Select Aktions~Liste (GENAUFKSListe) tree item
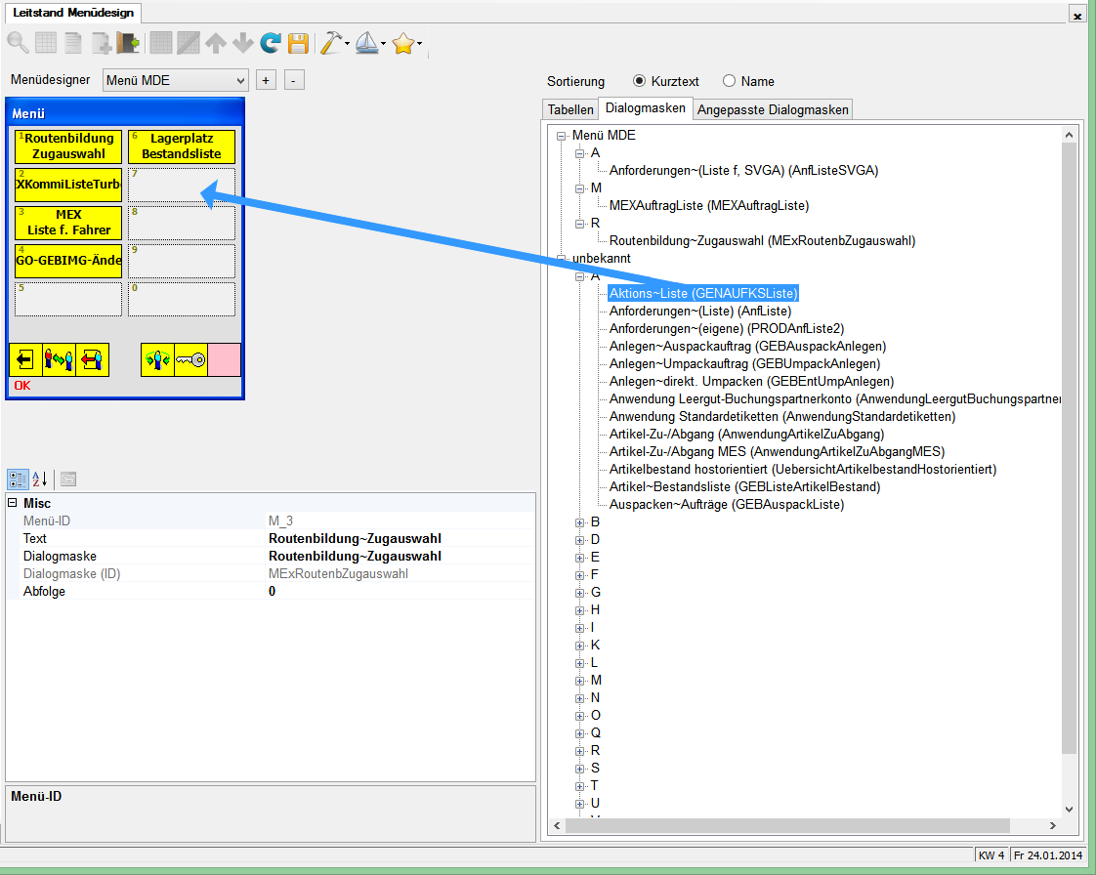This screenshot has height=875, width=1096. tap(703, 294)
